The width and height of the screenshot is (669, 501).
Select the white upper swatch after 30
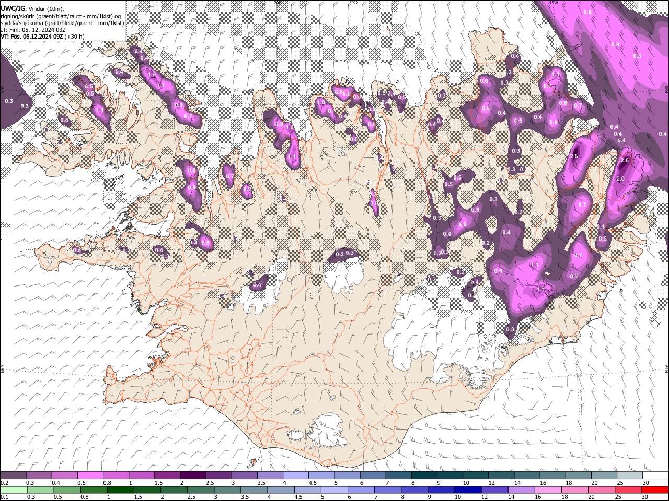coord(655,475)
